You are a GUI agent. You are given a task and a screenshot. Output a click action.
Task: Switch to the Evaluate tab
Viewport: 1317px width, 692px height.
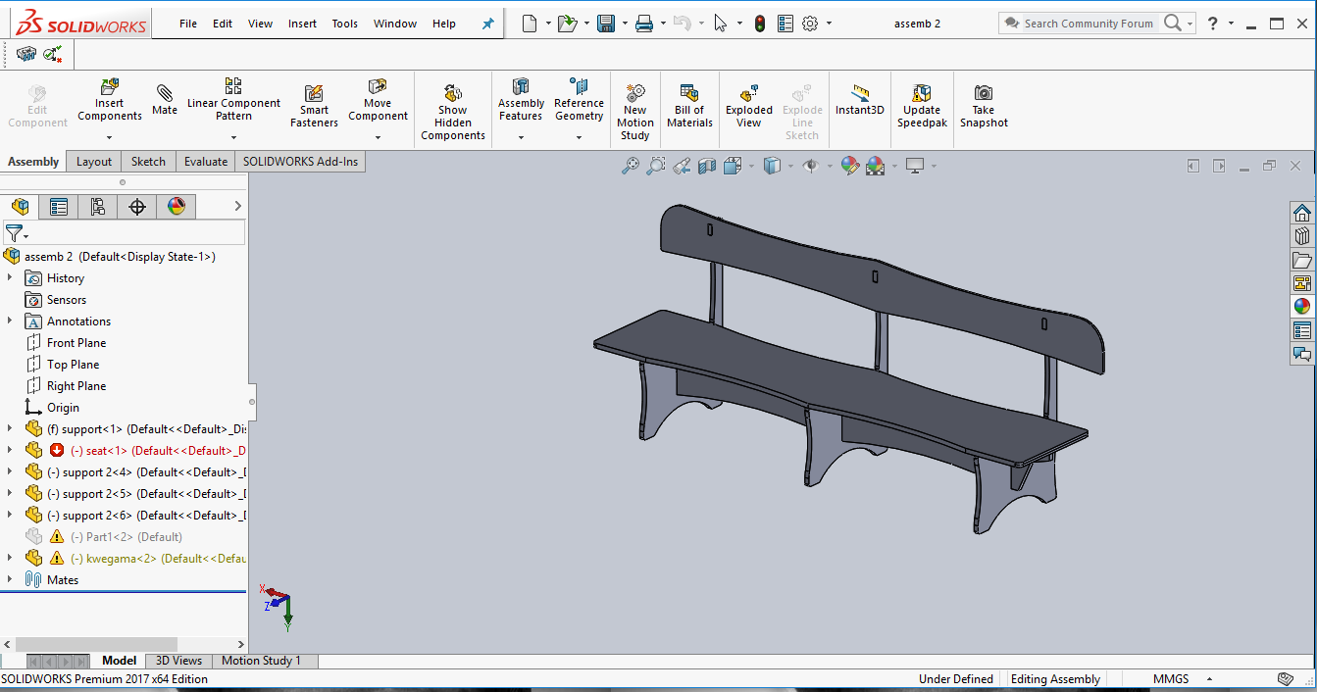click(x=206, y=162)
